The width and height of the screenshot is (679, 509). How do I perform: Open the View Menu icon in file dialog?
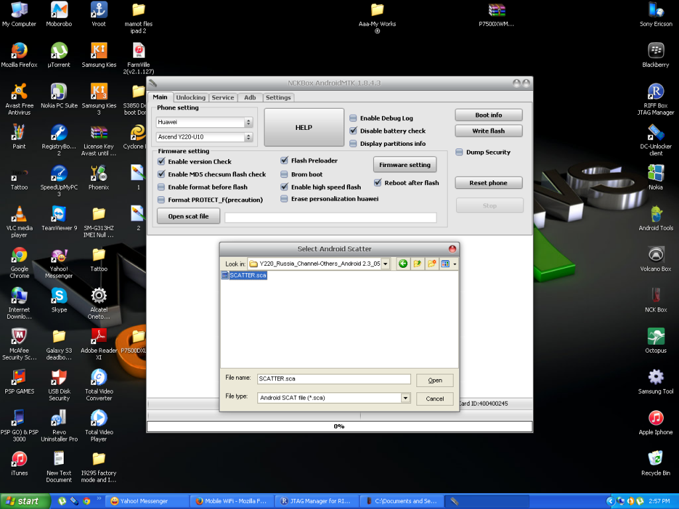(x=448, y=264)
